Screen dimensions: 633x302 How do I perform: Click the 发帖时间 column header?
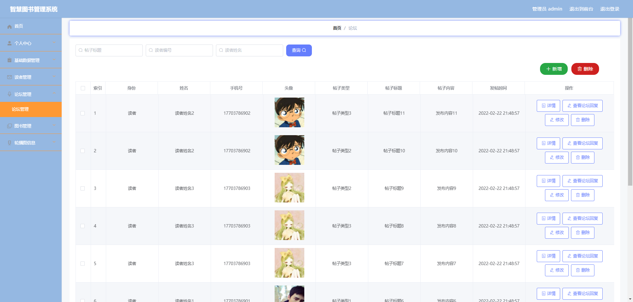pos(498,88)
